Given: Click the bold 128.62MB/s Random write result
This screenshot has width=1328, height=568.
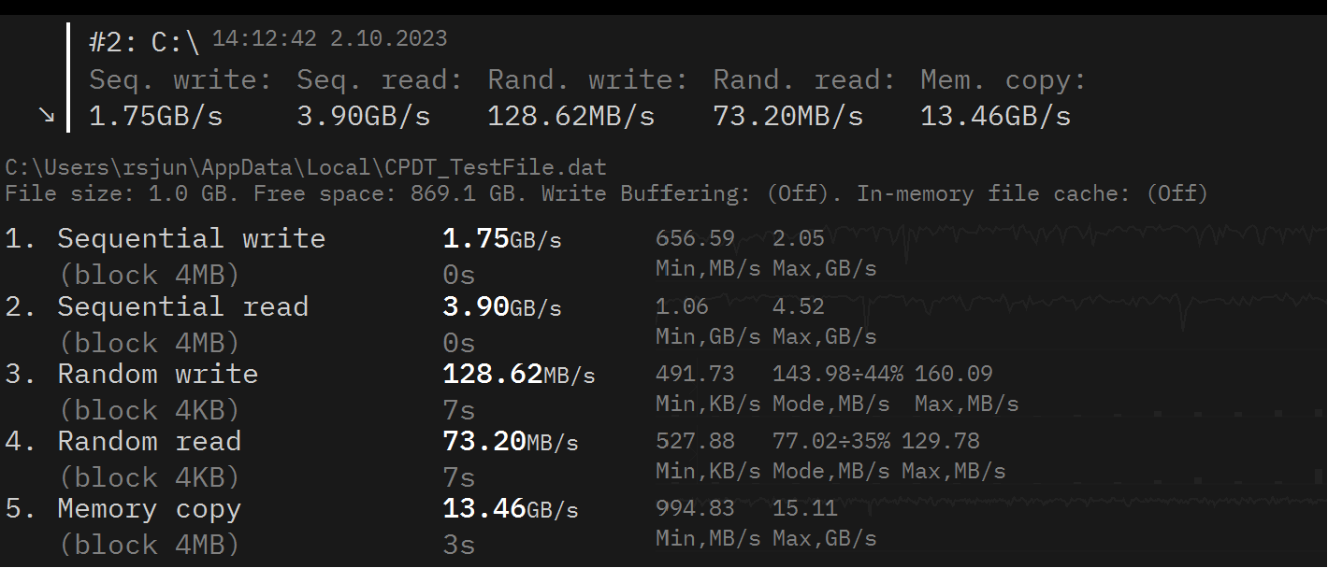Looking at the screenshot, I should pyautogui.click(x=518, y=375).
